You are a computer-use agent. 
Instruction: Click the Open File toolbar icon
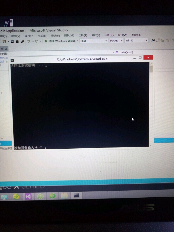tap(12, 42)
